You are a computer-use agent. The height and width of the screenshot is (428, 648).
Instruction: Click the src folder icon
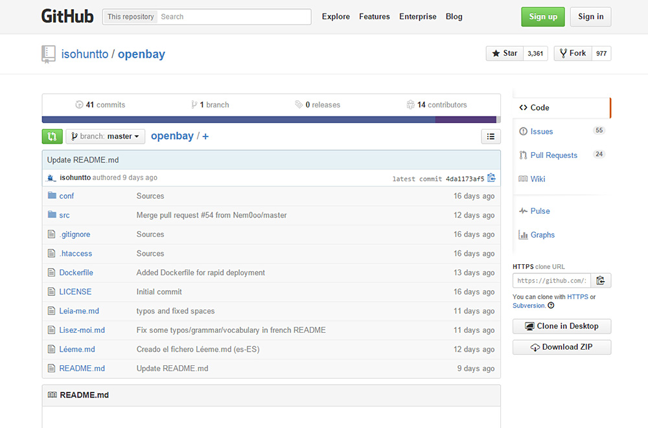click(52, 214)
